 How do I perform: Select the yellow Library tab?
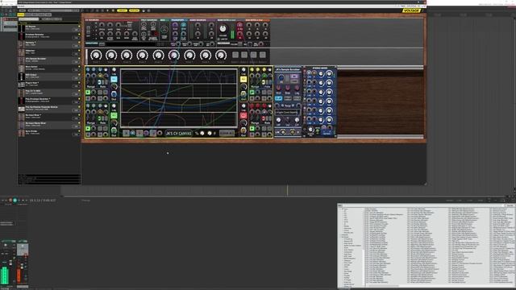(21, 14)
